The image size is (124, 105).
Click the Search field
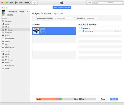[x=110, y=3]
